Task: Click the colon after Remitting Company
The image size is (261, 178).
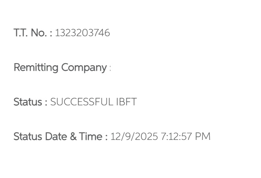Action: click(x=110, y=68)
